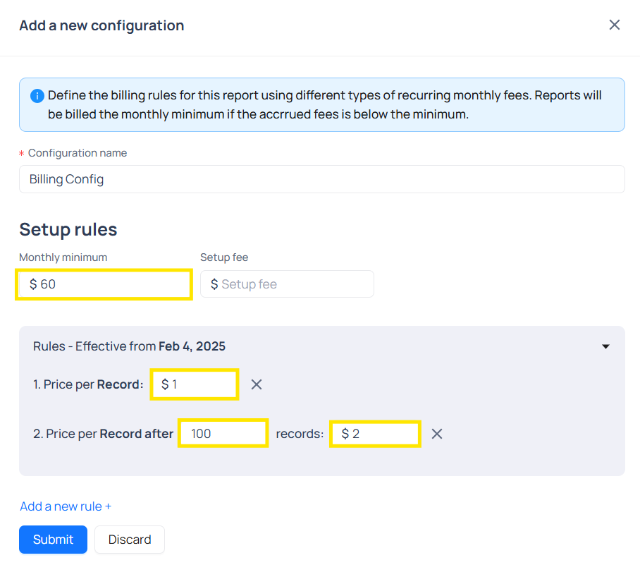Delete the Price per Record after rule
The height and width of the screenshot is (584, 640).
(437, 434)
